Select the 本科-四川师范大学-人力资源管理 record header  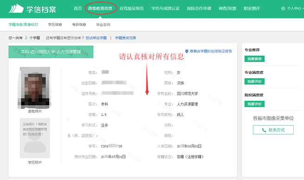[51, 52]
